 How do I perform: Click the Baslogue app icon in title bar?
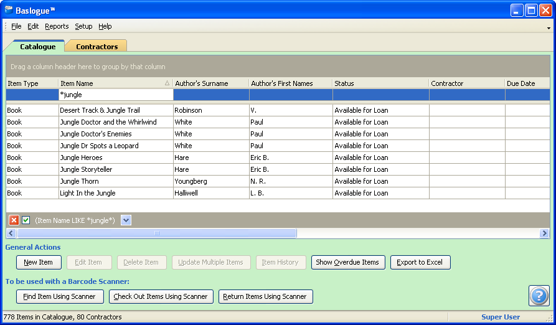9,10
